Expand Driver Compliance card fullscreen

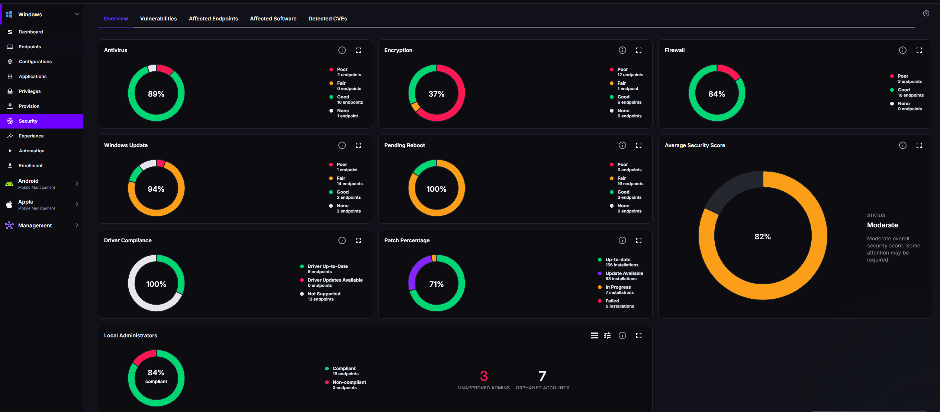358,240
